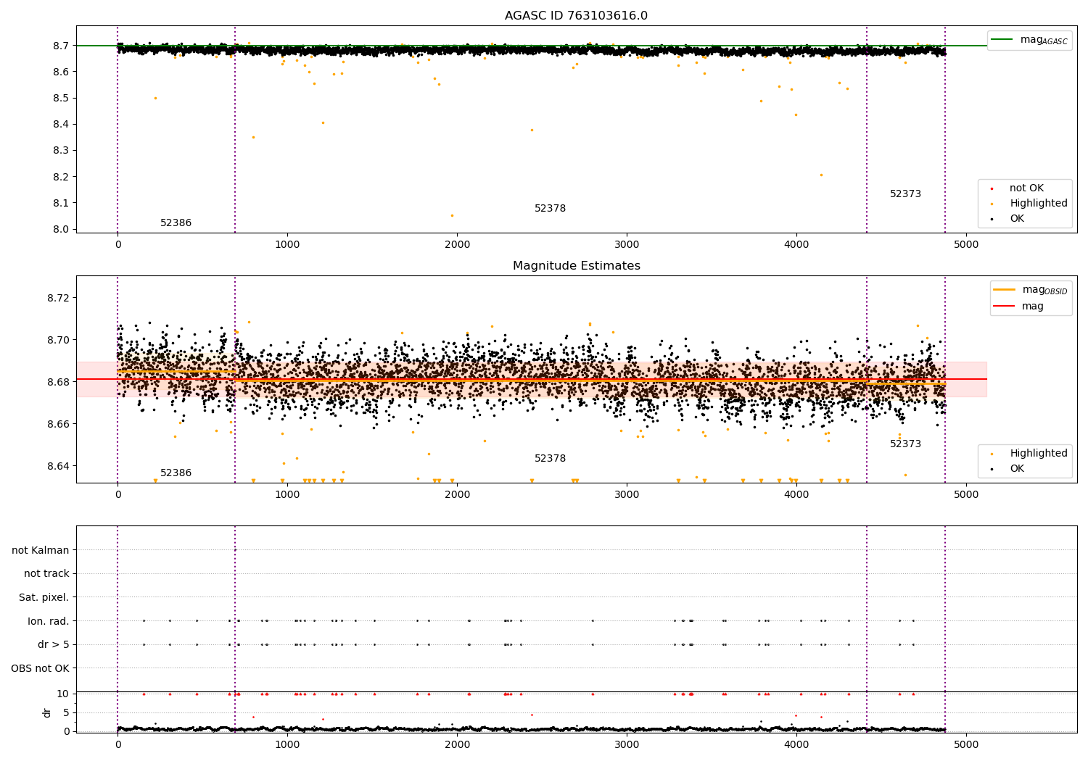Click the 'Ion. rad.' row label

pyautogui.click(x=49, y=621)
